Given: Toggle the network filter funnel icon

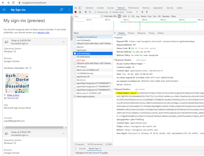Looking at the screenshot, I should tap(86, 12).
